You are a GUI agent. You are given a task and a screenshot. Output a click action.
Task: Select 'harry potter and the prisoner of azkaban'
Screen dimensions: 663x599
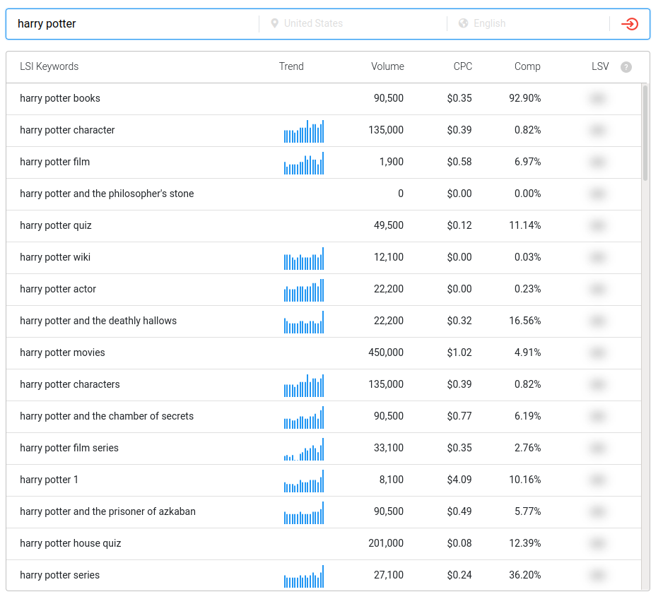pyautogui.click(x=108, y=511)
